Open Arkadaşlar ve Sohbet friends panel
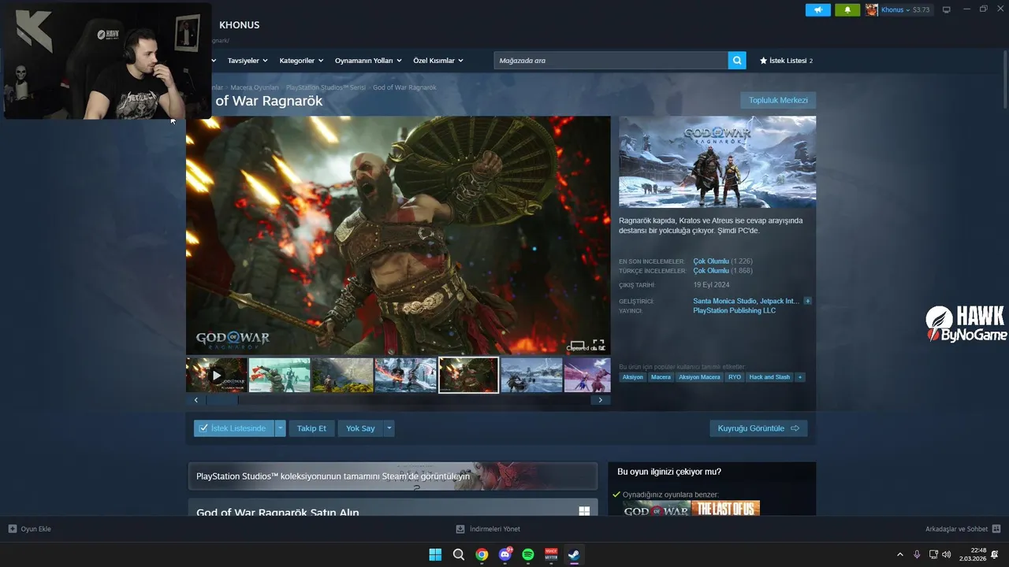The height and width of the screenshot is (567, 1009). (x=963, y=529)
